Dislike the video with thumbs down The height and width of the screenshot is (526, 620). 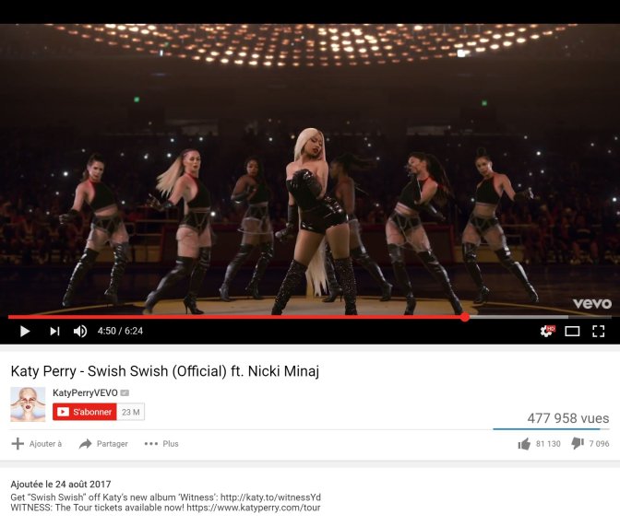tap(578, 444)
